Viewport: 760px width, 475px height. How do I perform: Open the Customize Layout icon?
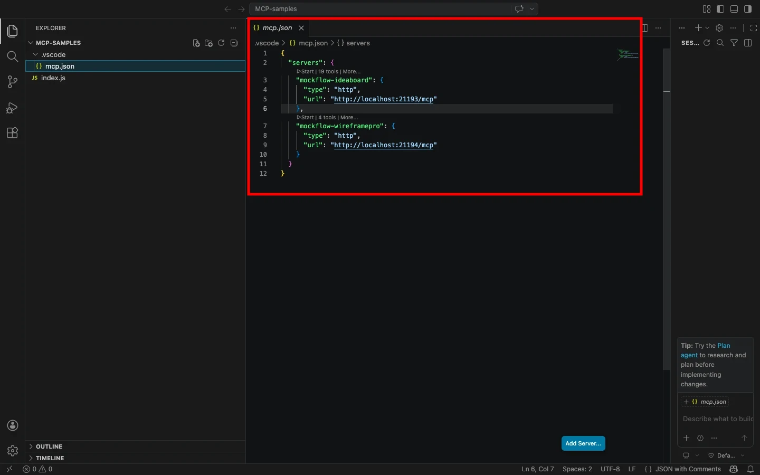pyautogui.click(x=707, y=9)
